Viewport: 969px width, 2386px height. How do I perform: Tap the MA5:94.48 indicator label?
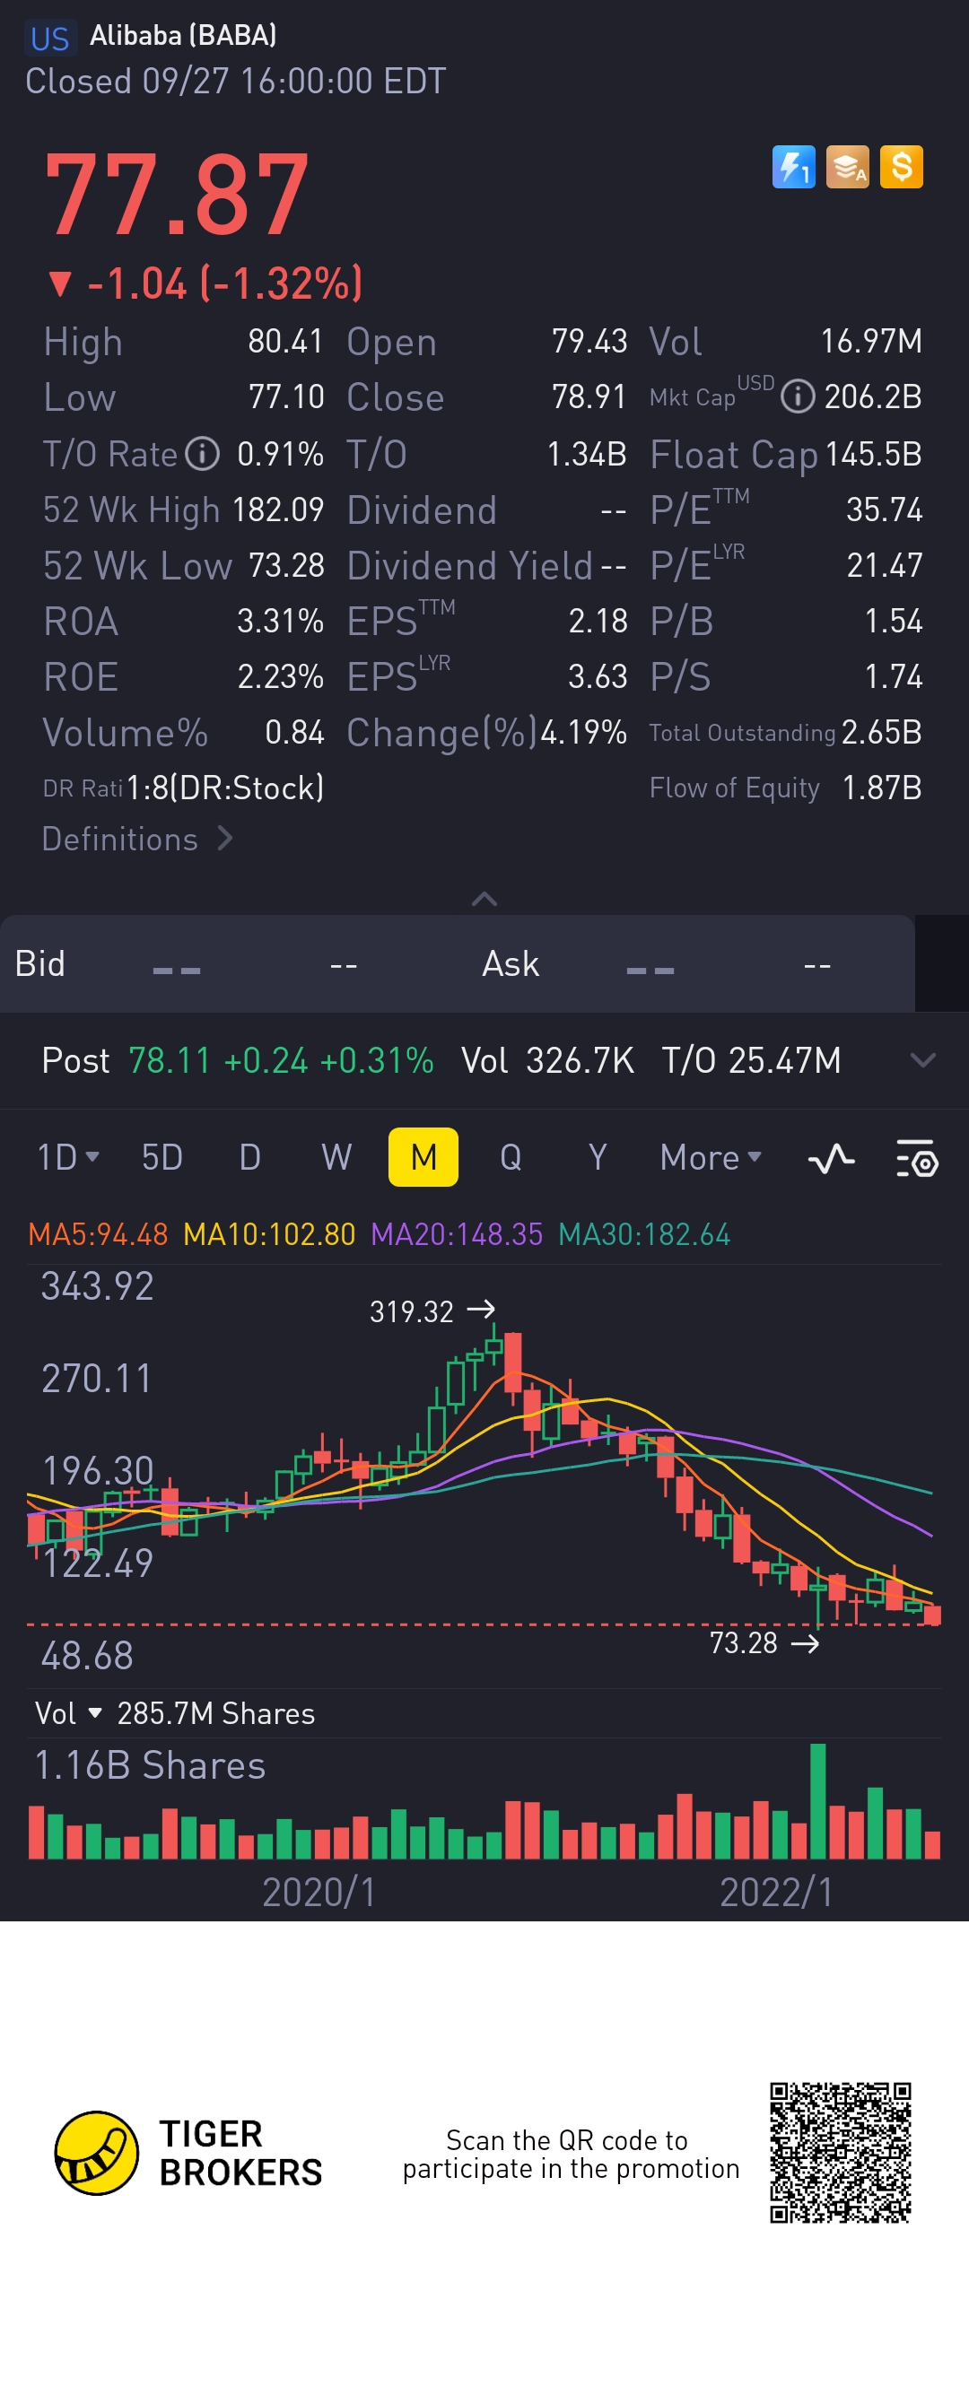pyautogui.click(x=98, y=1233)
